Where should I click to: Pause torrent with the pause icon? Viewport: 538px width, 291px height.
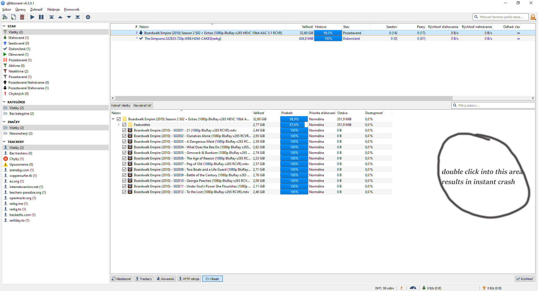(41, 17)
